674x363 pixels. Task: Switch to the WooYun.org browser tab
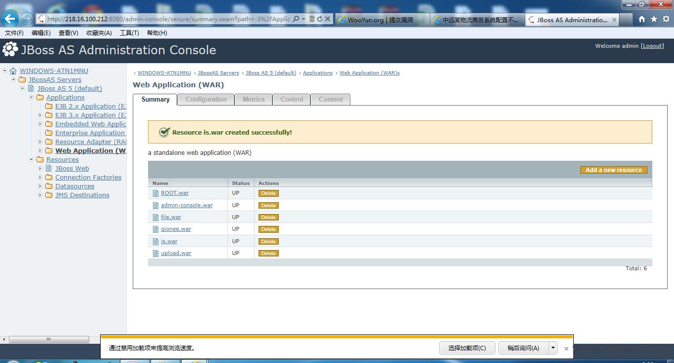381,20
